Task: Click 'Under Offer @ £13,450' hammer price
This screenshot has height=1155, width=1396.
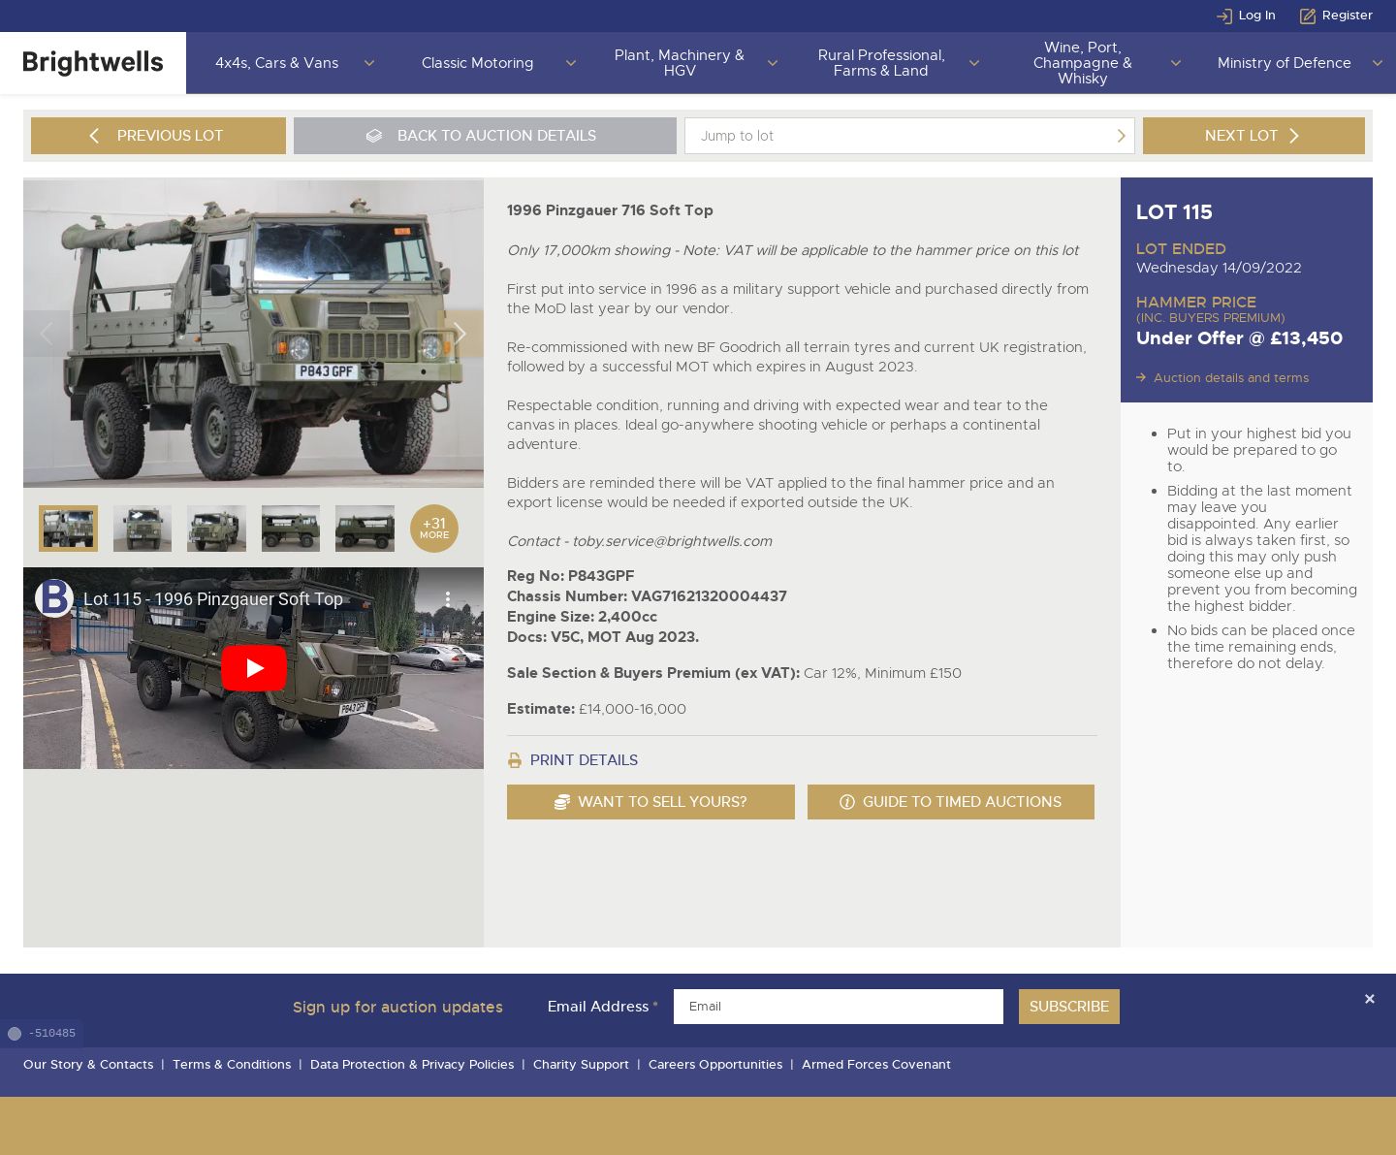Action: tap(1240, 338)
